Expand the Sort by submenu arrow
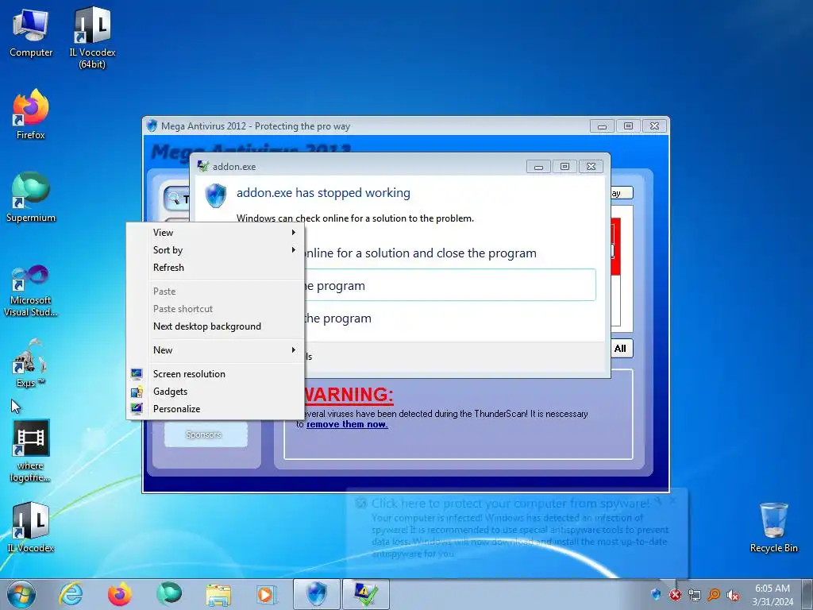 pyautogui.click(x=294, y=250)
